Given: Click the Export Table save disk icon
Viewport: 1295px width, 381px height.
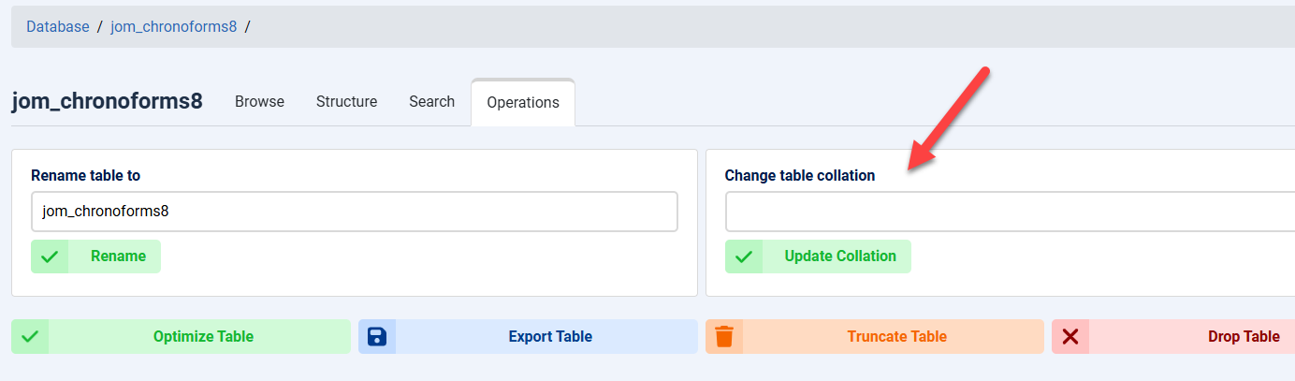Looking at the screenshot, I should pos(377,337).
